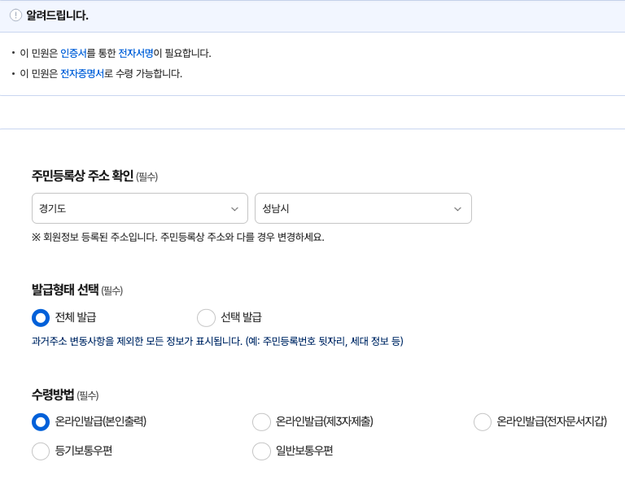Select the 전체 발급 radio button
The width and height of the screenshot is (625, 493).
point(41,317)
